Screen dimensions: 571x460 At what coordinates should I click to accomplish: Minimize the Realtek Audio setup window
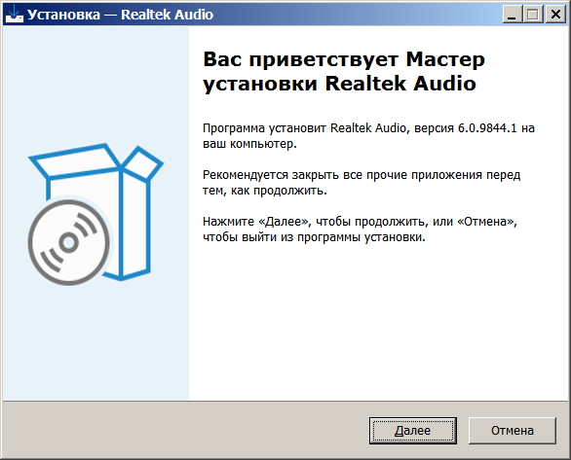[513, 15]
